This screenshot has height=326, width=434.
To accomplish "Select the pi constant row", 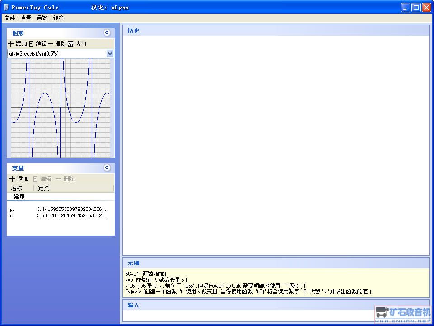I will click(x=61, y=210).
